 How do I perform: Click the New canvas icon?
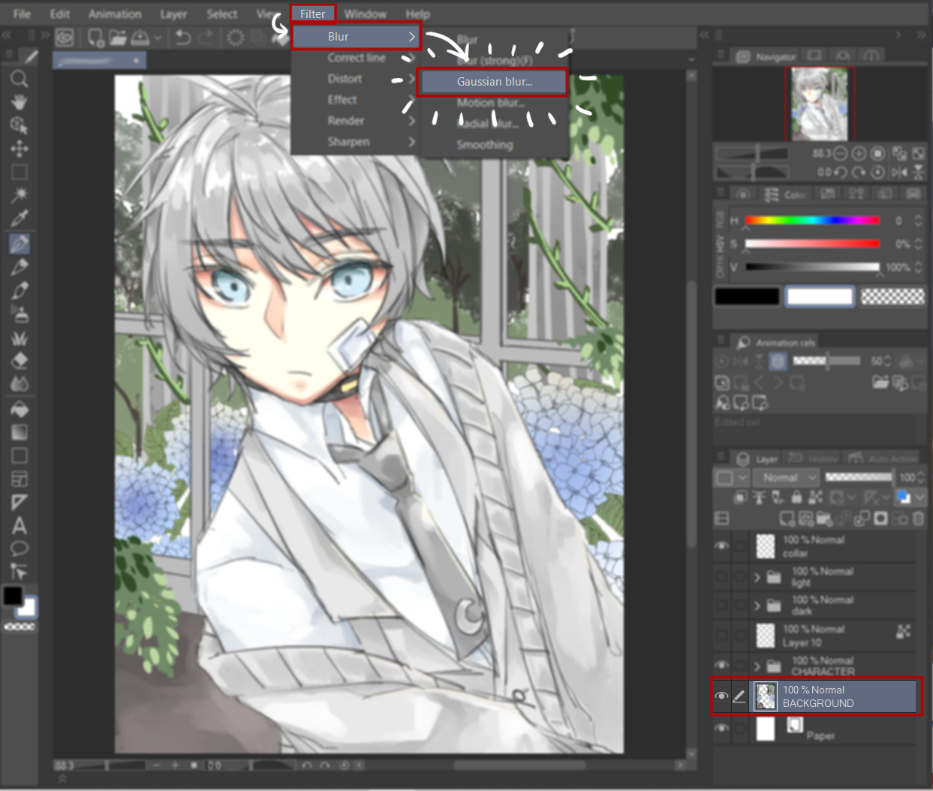[x=96, y=37]
